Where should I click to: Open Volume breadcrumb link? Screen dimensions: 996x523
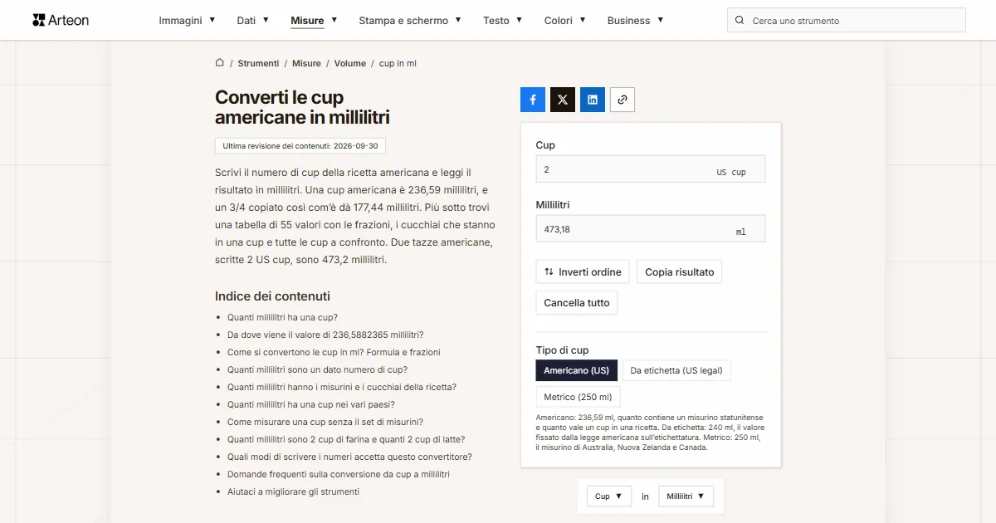point(350,63)
